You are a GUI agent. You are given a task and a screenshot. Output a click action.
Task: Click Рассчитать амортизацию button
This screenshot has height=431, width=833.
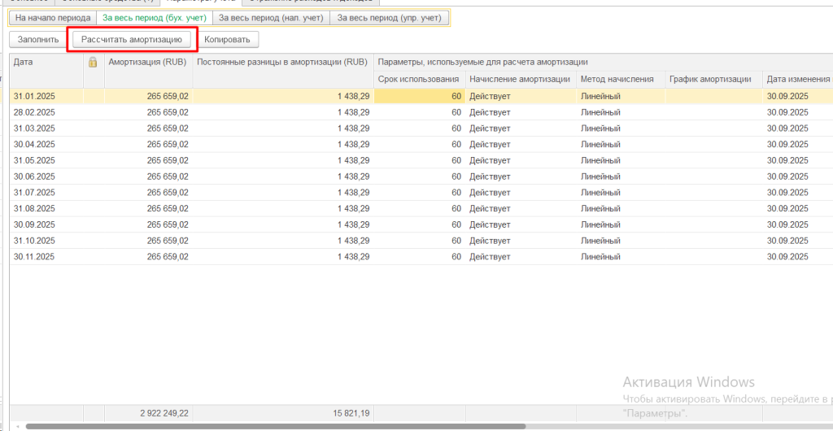[x=132, y=39]
